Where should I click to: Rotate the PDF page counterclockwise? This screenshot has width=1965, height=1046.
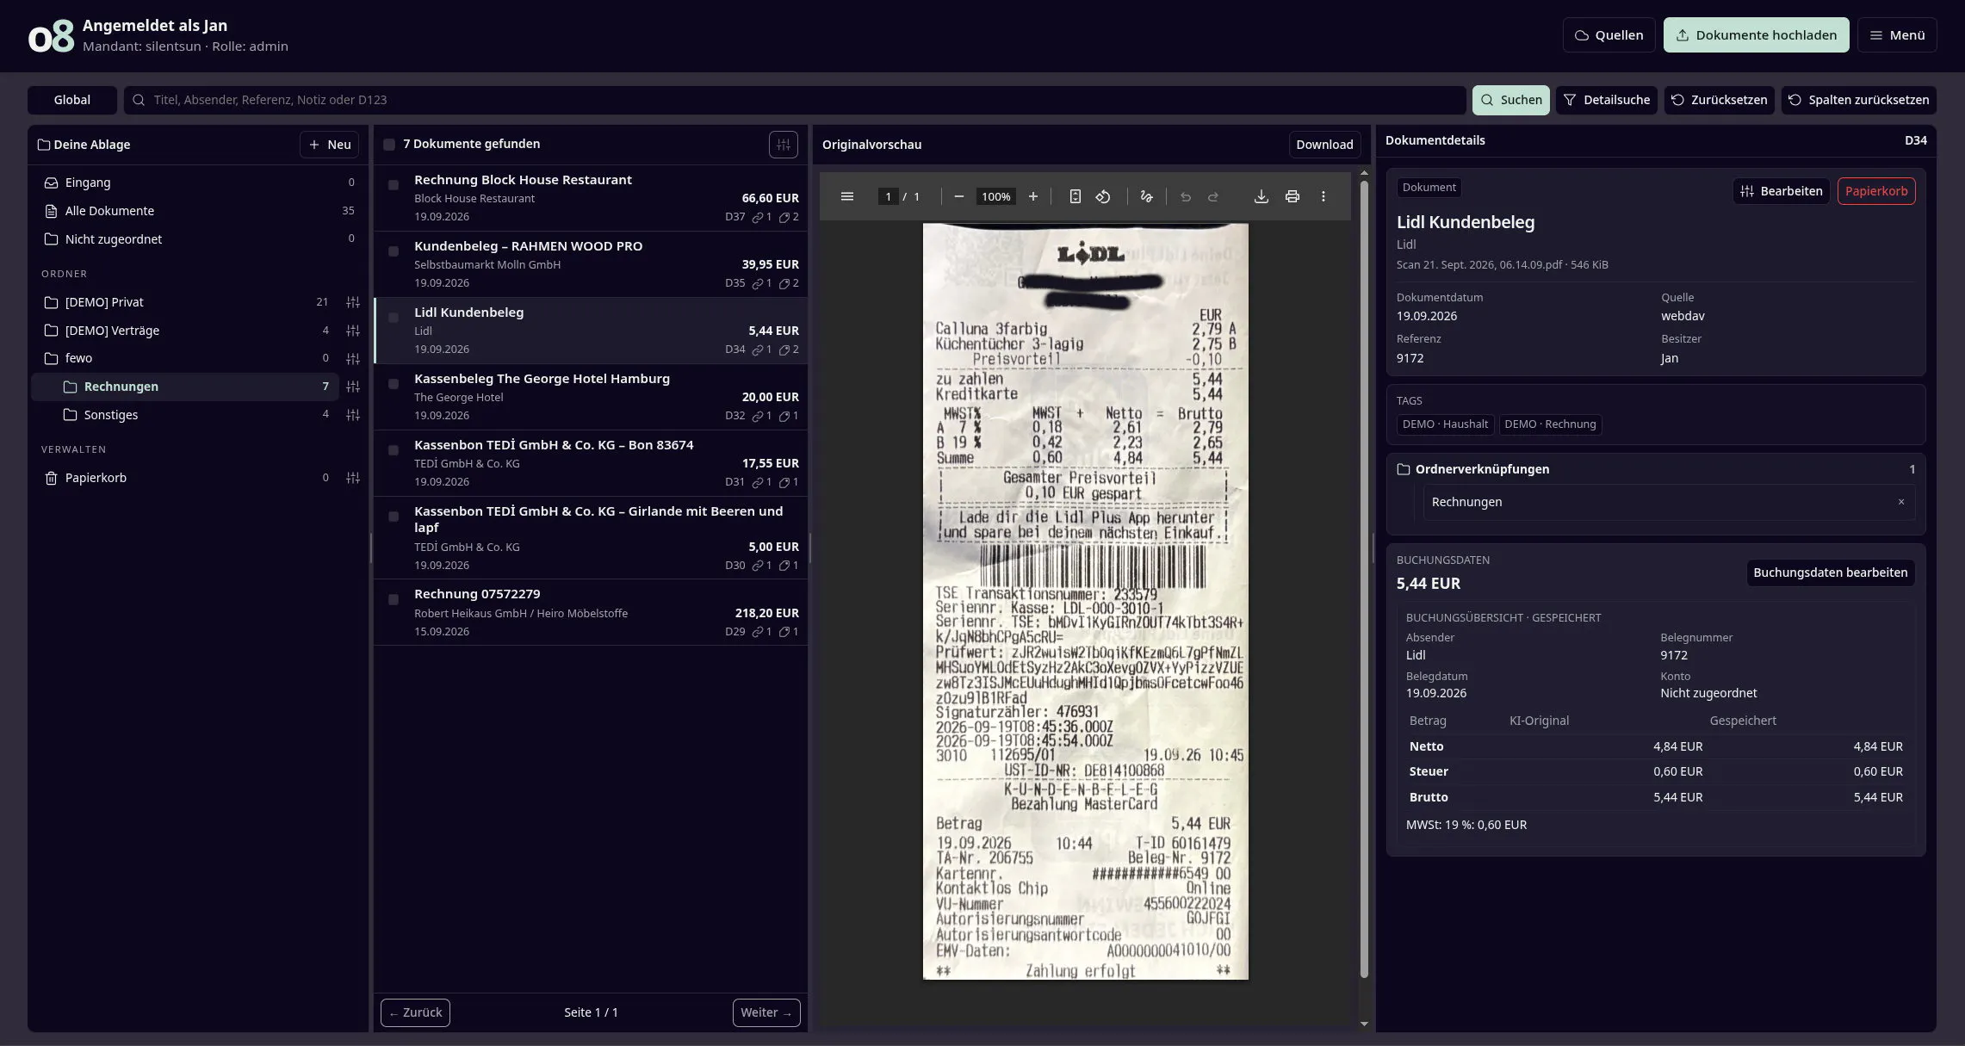(x=1103, y=196)
